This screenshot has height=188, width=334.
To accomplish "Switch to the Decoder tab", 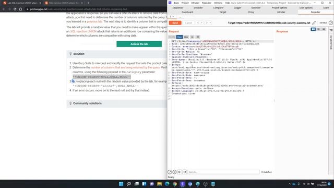I will pyautogui.click(x=198, y=8).
